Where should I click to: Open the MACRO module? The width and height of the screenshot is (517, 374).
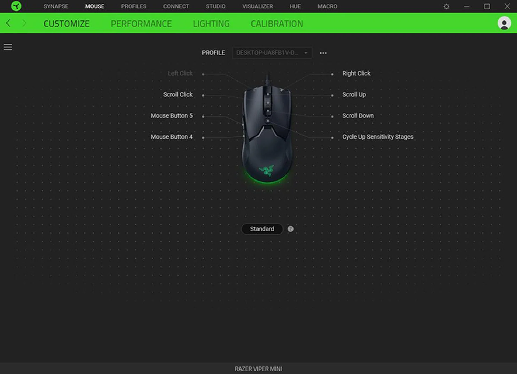327,6
